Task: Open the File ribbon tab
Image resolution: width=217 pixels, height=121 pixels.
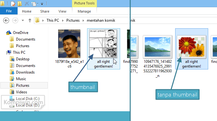Action: pyautogui.click(x=9, y=11)
